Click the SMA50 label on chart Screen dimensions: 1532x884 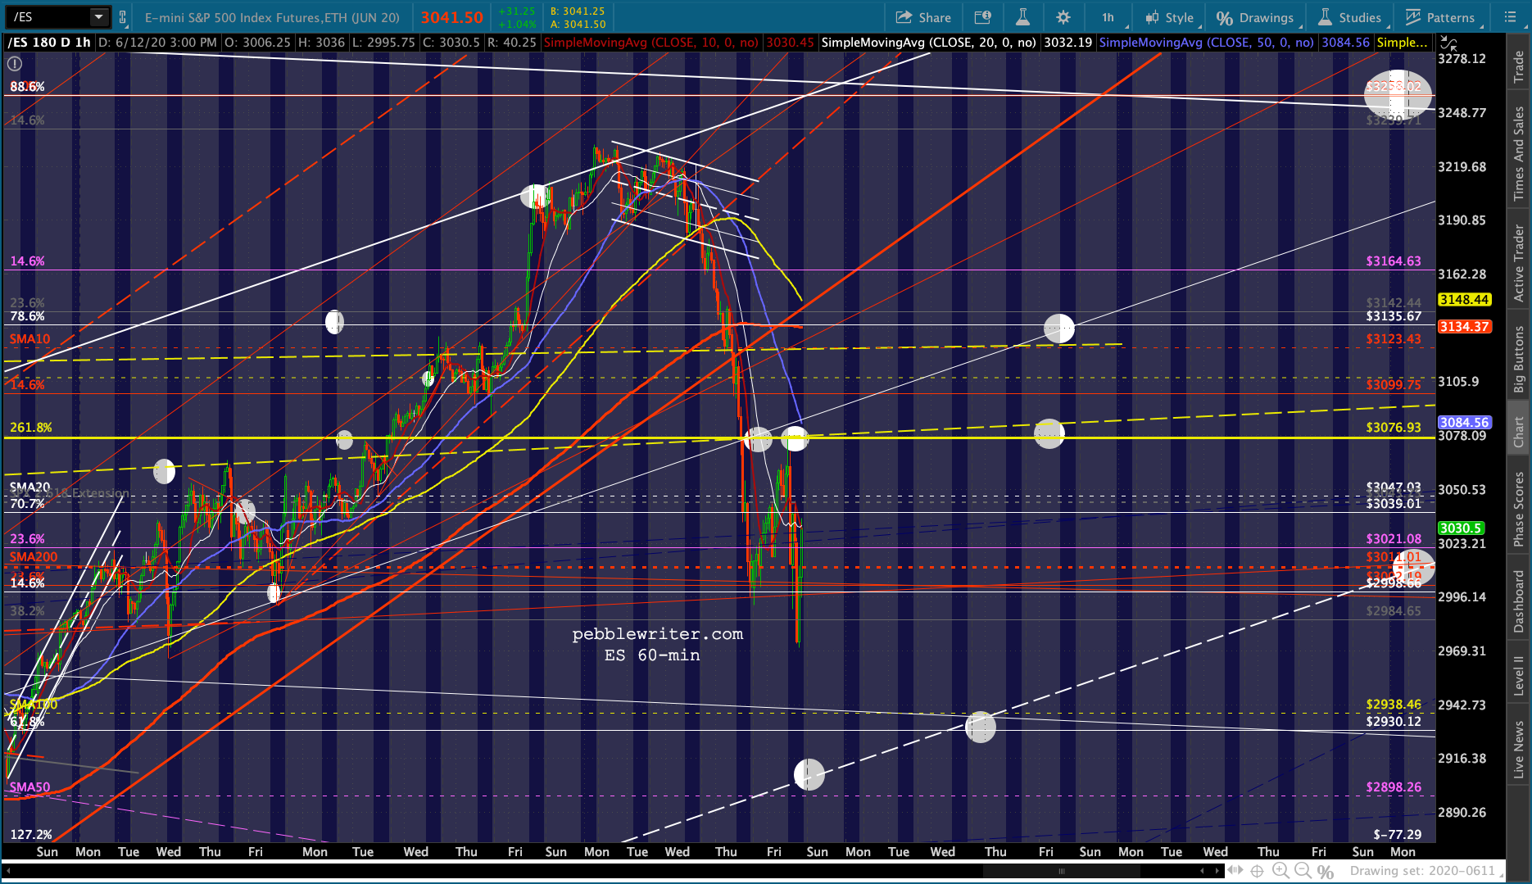(29, 787)
